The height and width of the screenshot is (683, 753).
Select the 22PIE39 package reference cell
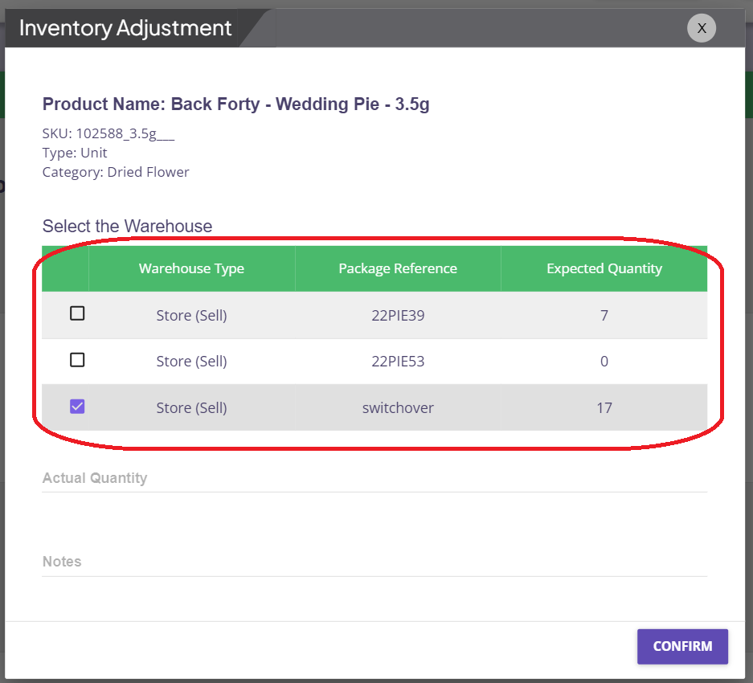coord(398,316)
